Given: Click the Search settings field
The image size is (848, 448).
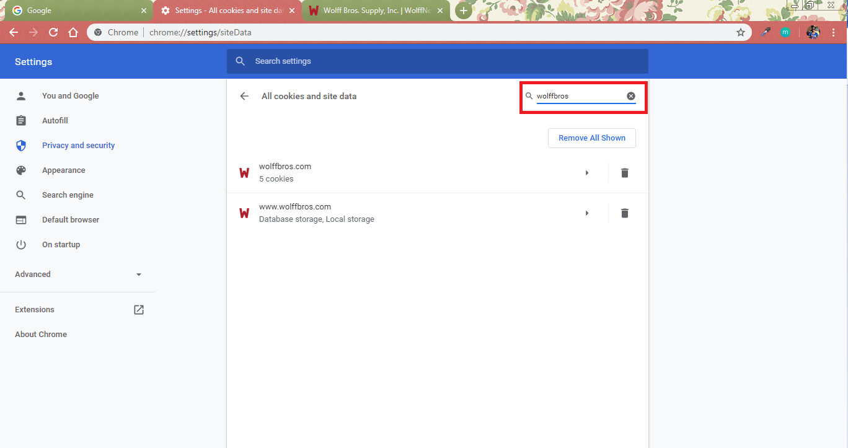Looking at the screenshot, I should pos(437,61).
